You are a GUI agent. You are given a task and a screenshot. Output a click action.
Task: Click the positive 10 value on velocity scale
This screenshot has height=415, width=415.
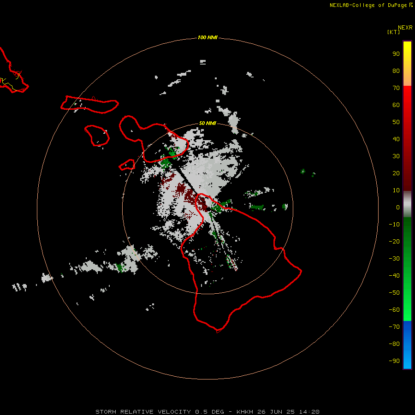396,190
